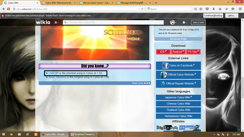Expand the Wikia hamburger navigation menu

(56, 22)
